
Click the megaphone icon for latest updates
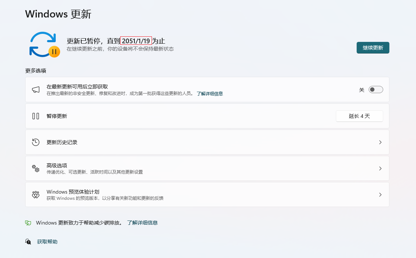tap(36, 90)
